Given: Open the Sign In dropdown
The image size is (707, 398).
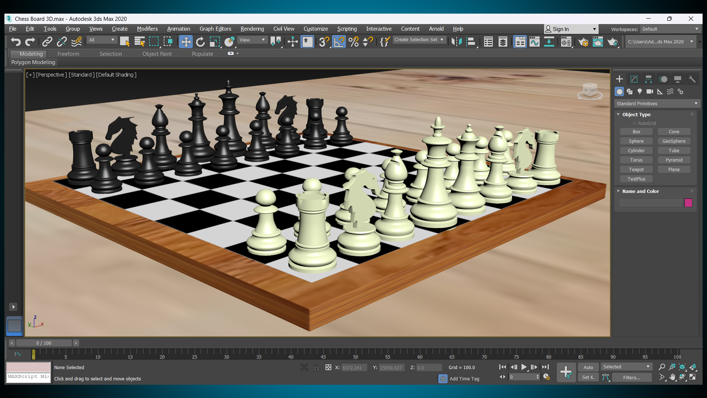Looking at the screenshot, I should (x=571, y=29).
